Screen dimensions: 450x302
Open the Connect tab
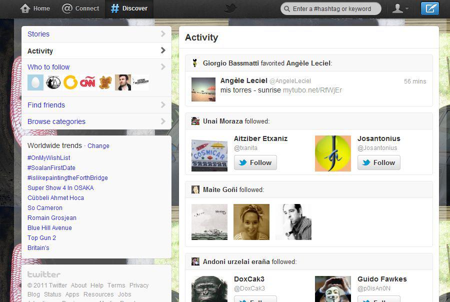coord(80,8)
